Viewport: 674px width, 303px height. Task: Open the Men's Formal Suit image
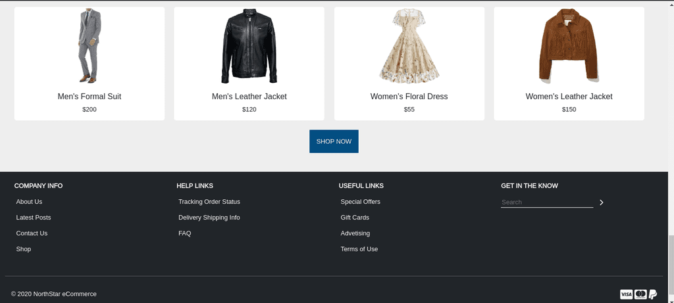[x=90, y=46]
